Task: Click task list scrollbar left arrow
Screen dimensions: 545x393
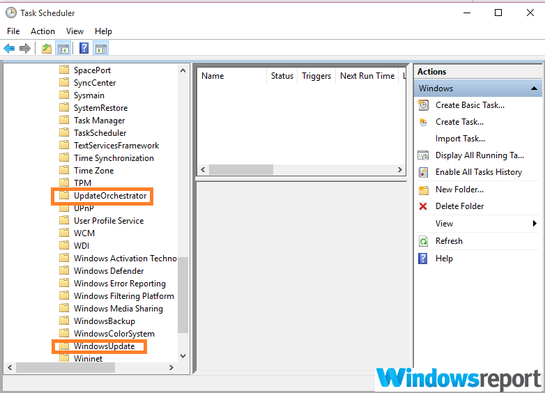Action: [x=203, y=169]
